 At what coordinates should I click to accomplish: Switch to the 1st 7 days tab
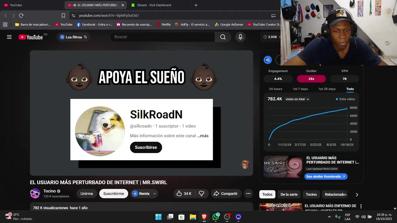point(300,89)
